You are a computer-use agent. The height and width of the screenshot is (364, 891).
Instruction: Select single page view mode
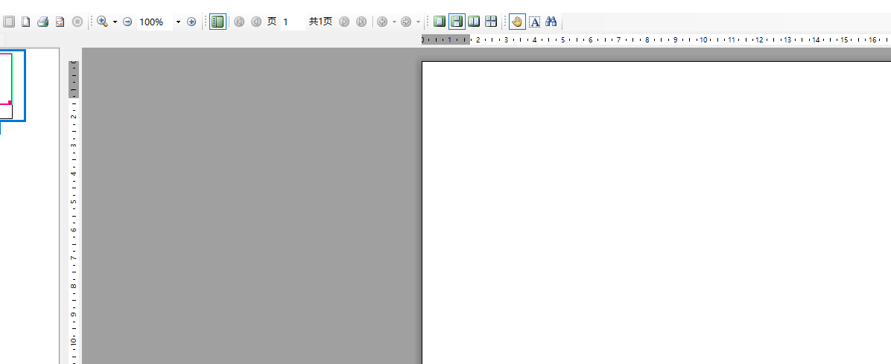(x=440, y=22)
